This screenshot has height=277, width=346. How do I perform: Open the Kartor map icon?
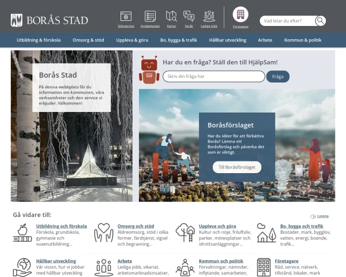(171, 16)
